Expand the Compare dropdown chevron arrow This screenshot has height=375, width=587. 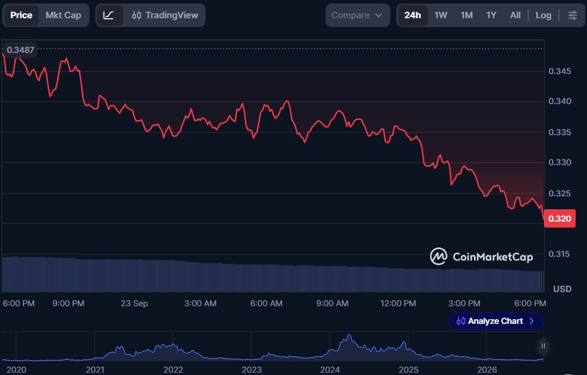(x=379, y=15)
